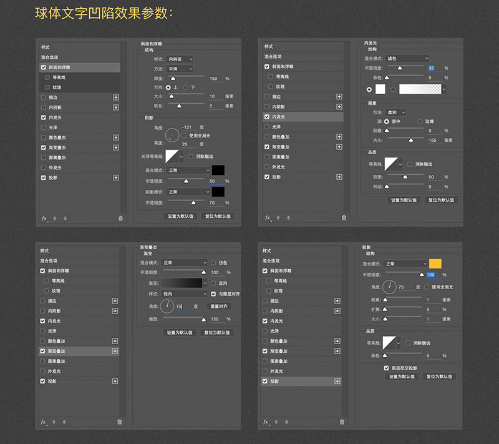Open the 混合模式 dropdown showing 滤色
The height and width of the screenshot is (444, 499).
click(408, 57)
